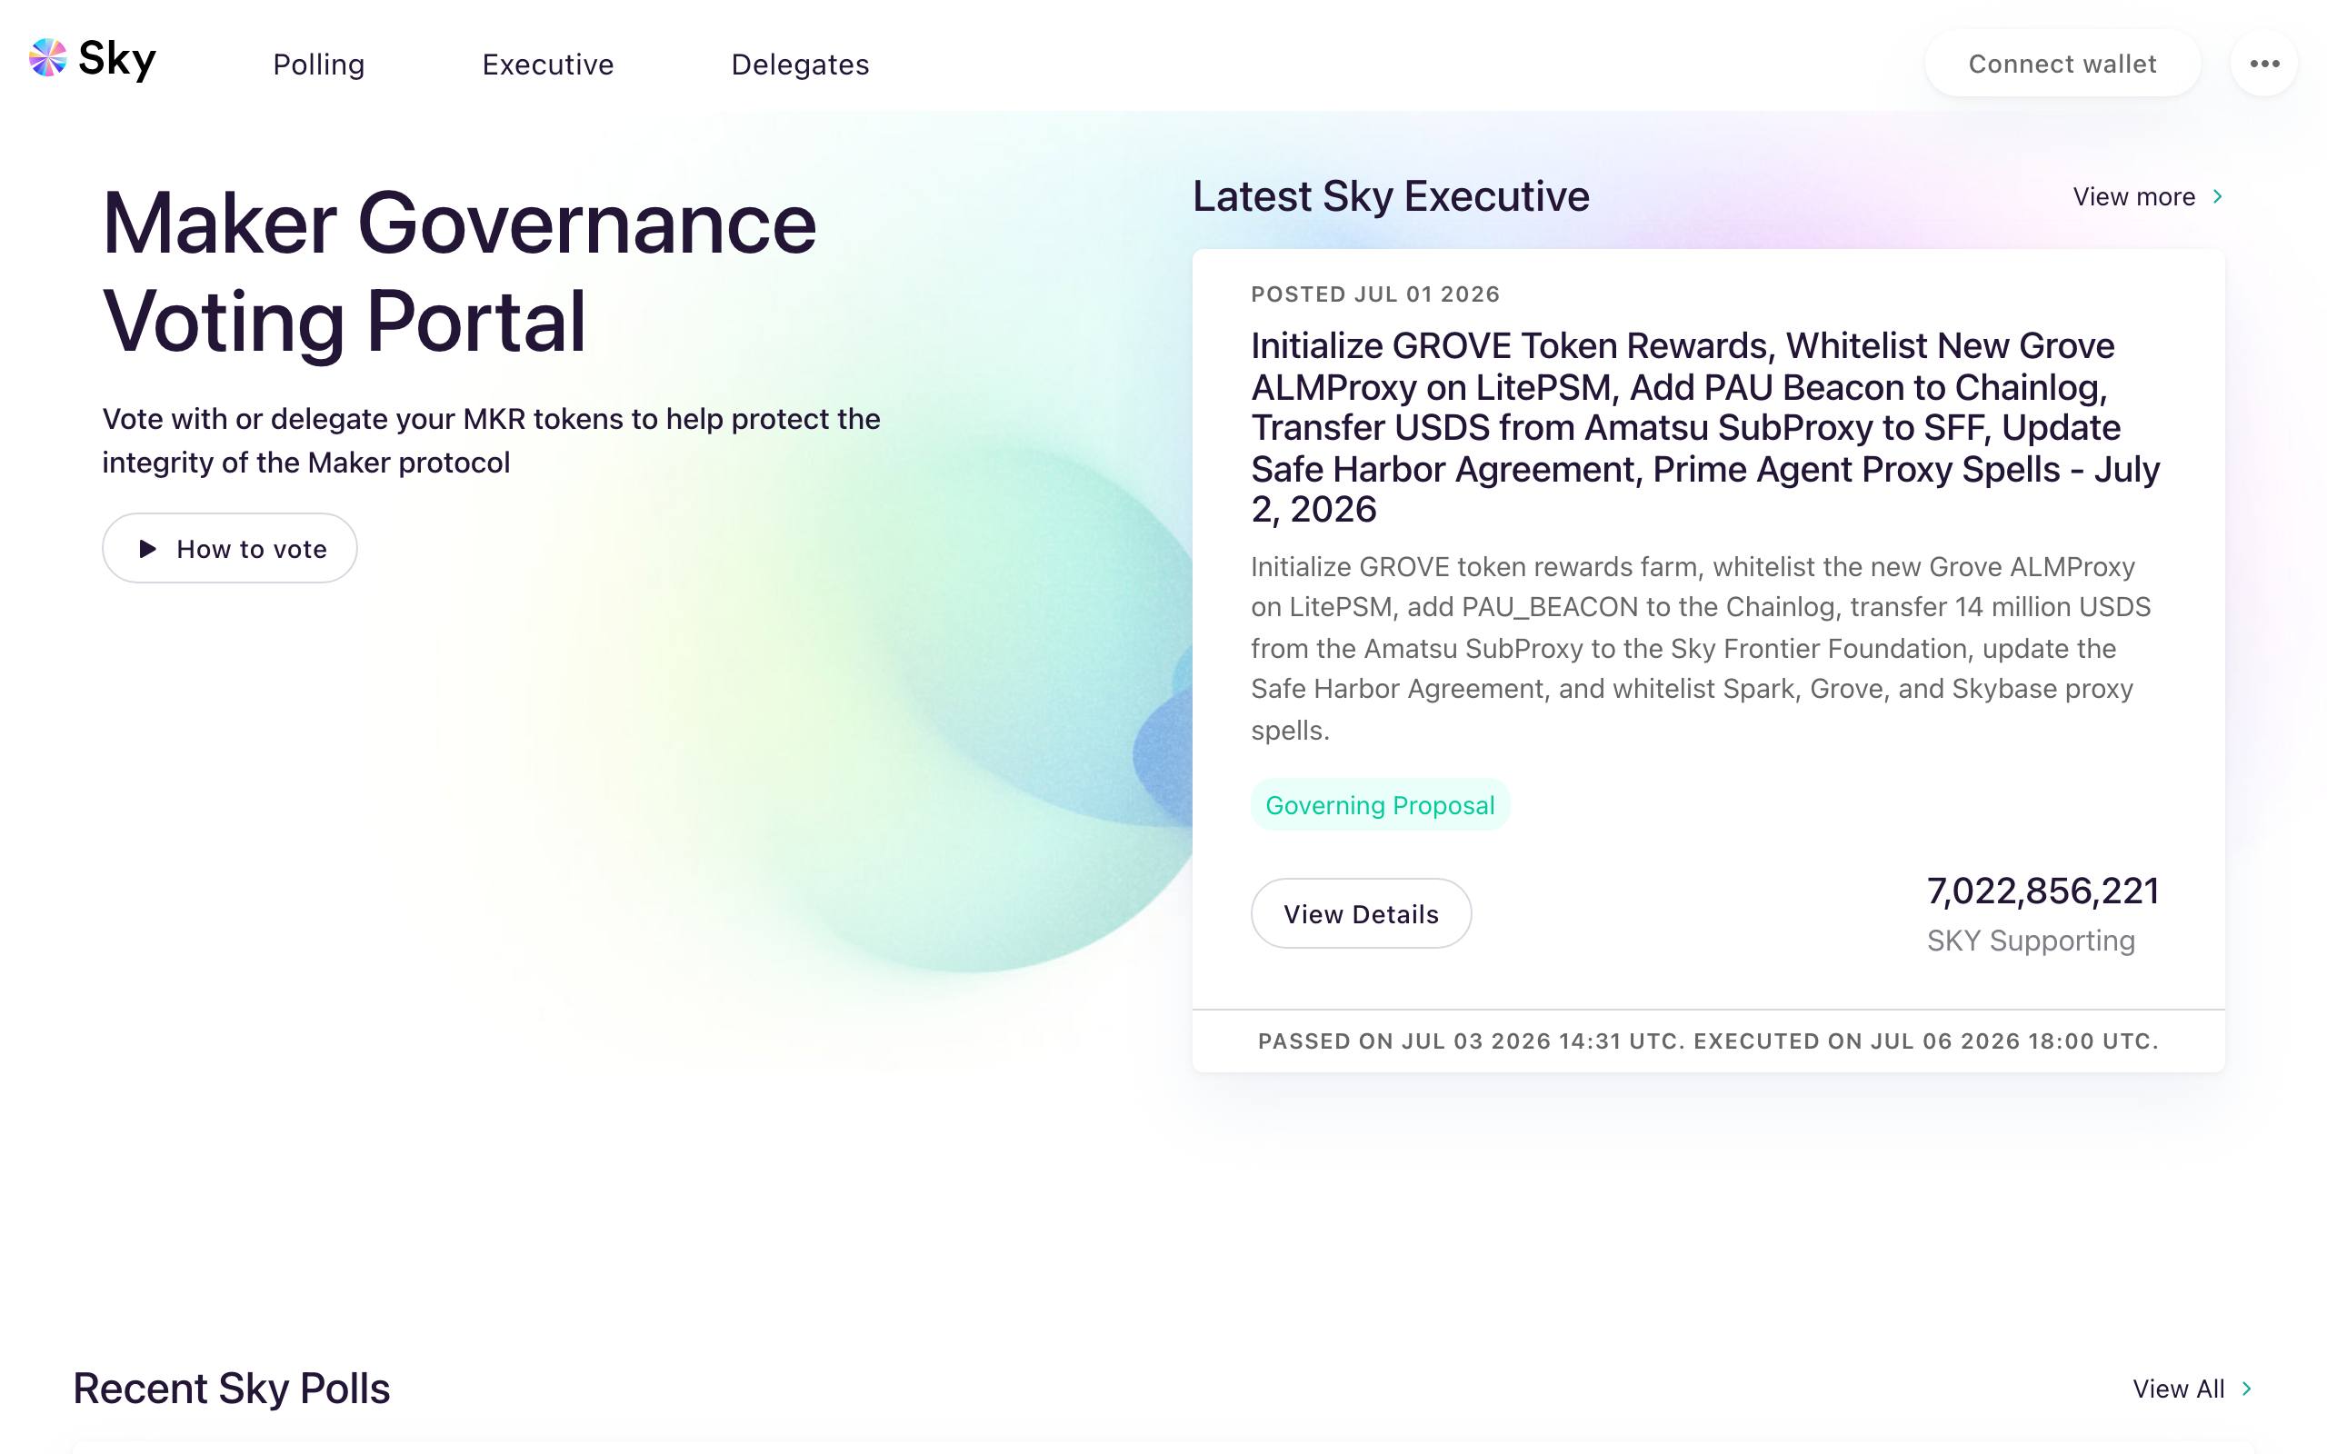Click the 7,022,856,221 supporting amount
The image size is (2327, 1454).
click(x=2043, y=891)
